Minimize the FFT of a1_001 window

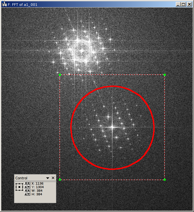178,4
